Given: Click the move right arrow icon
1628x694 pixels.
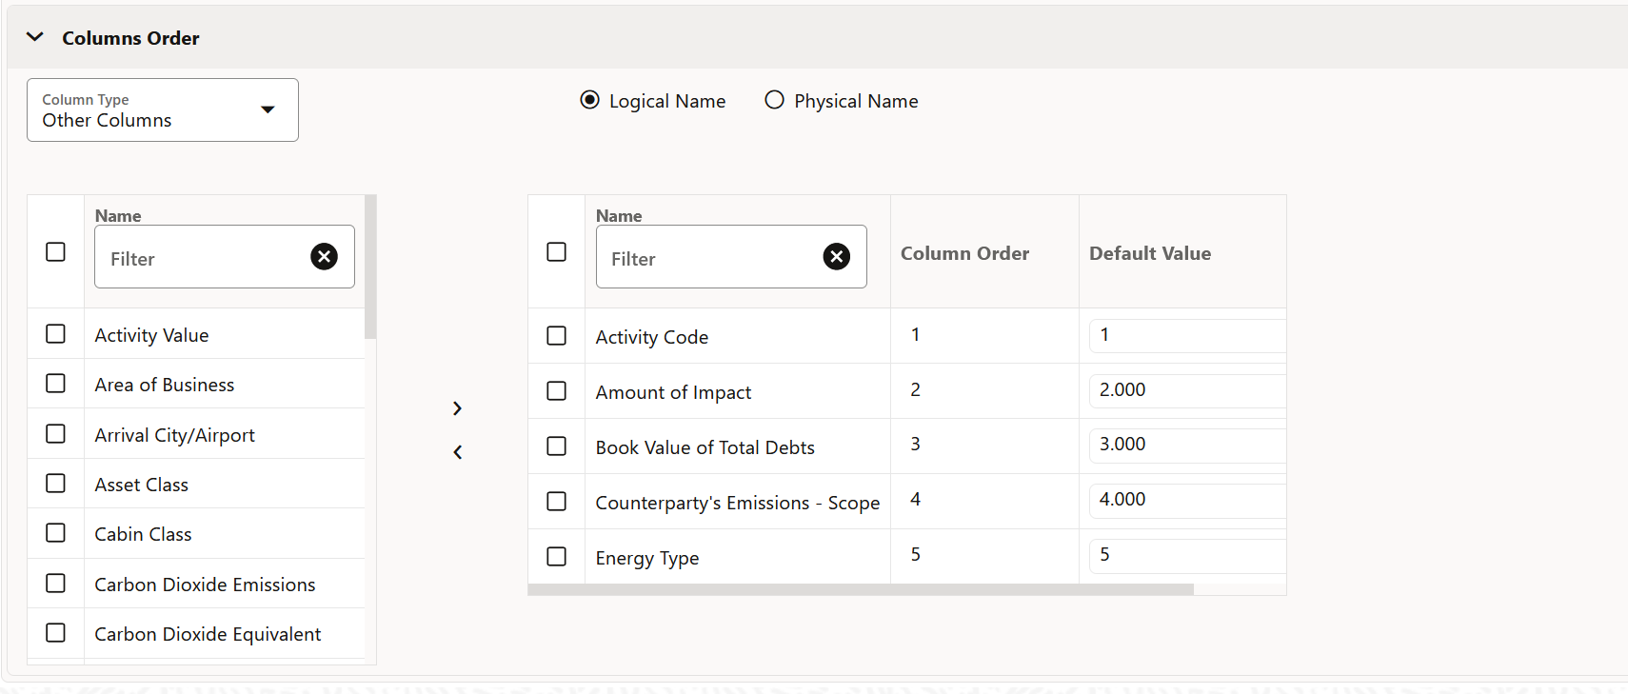Looking at the screenshot, I should pyautogui.click(x=458, y=408).
